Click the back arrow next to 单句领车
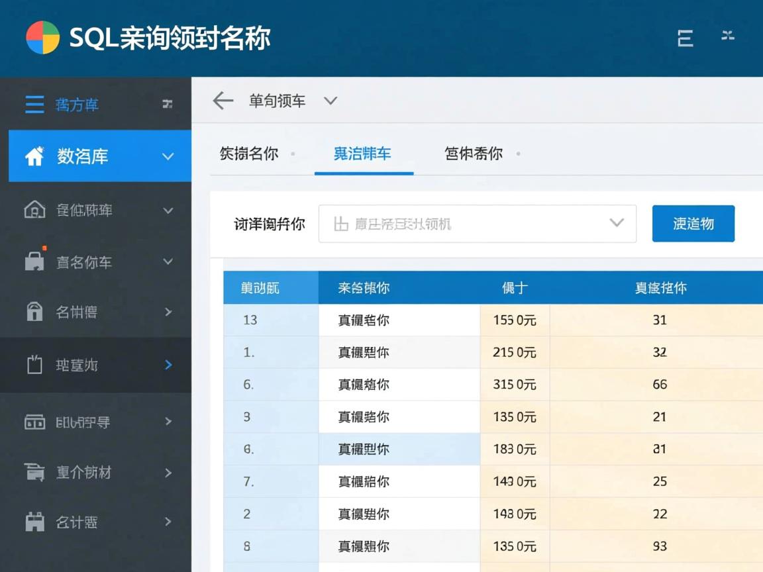 coord(223,101)
